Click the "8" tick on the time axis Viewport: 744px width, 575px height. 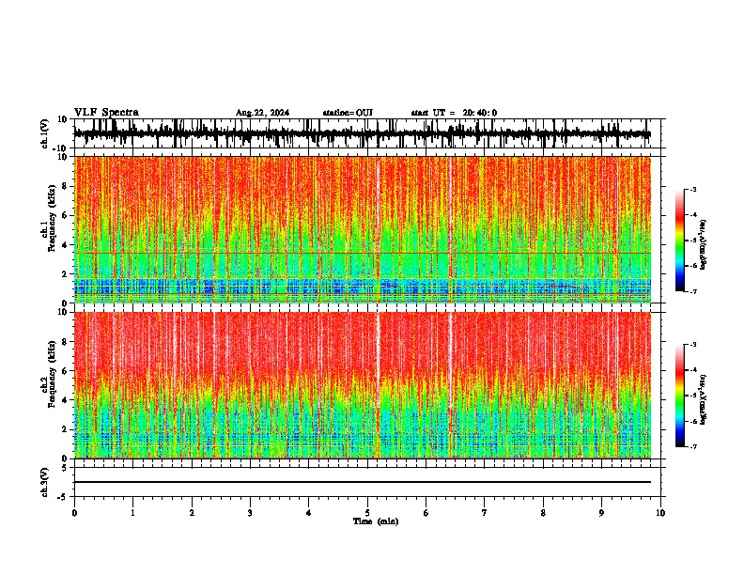click(543, 513)
